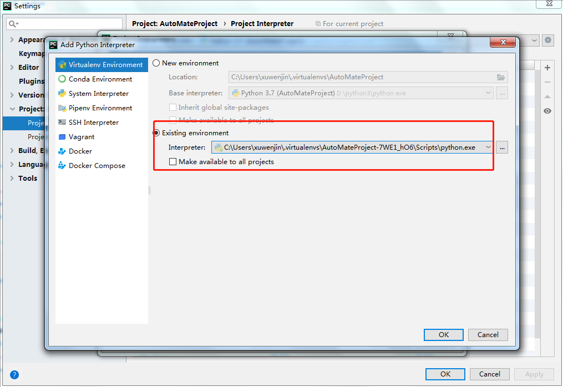This screenshot has height=387, width=563.
Task: Click the browse button beside Interpreter field
Action: pos(502,147)
